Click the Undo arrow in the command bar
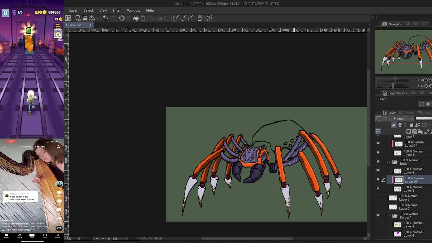The image size is (432, 243). 105,18
